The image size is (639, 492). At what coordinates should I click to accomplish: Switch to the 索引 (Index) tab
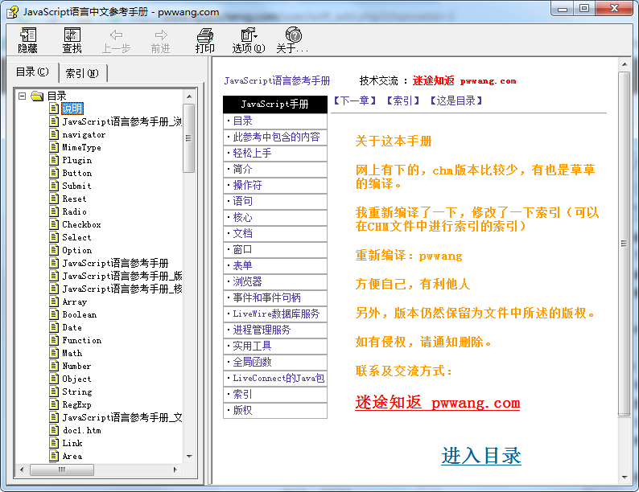[81, 73]
